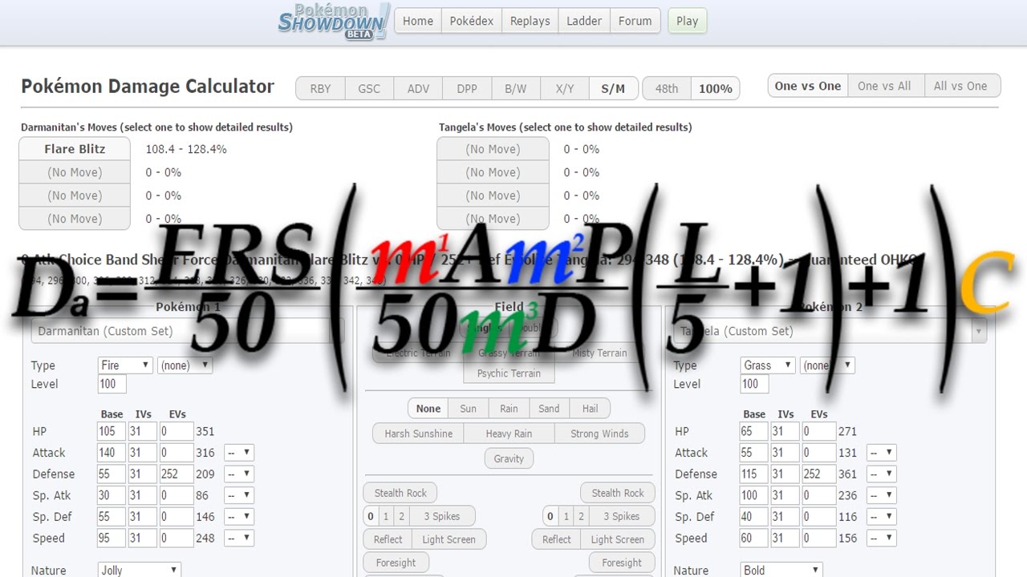
Task: Toggle Stealth Rock on Tangela's side
Action: (618, 493)
